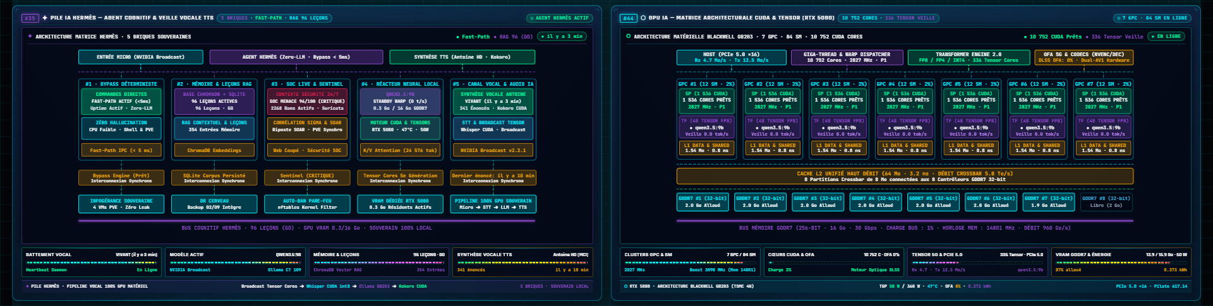Click the MODÈLE ACTIF progress bar
The height and width of the screenshot is (306, 1213).
pyautogui.click(x=235, y=262)
